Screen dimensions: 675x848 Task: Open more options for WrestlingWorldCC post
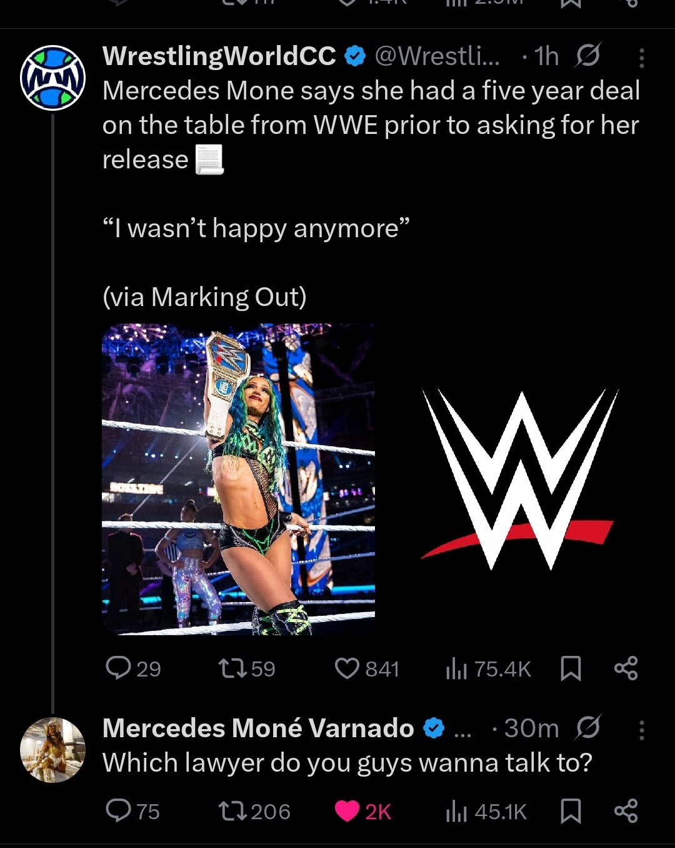click(641, 58)
